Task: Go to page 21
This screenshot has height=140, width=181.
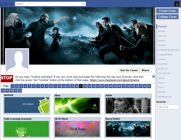Action: (98, 86)
